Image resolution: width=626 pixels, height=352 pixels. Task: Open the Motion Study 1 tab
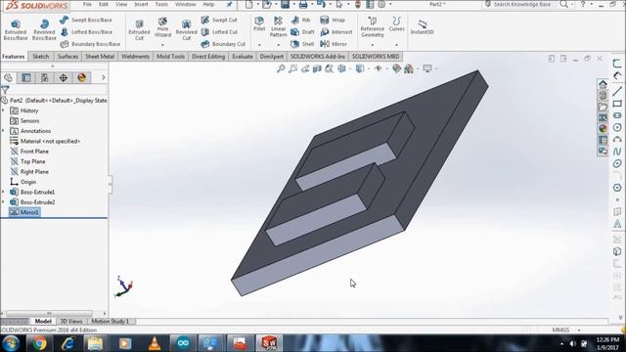pyautogui.click(x=111, y=322)
